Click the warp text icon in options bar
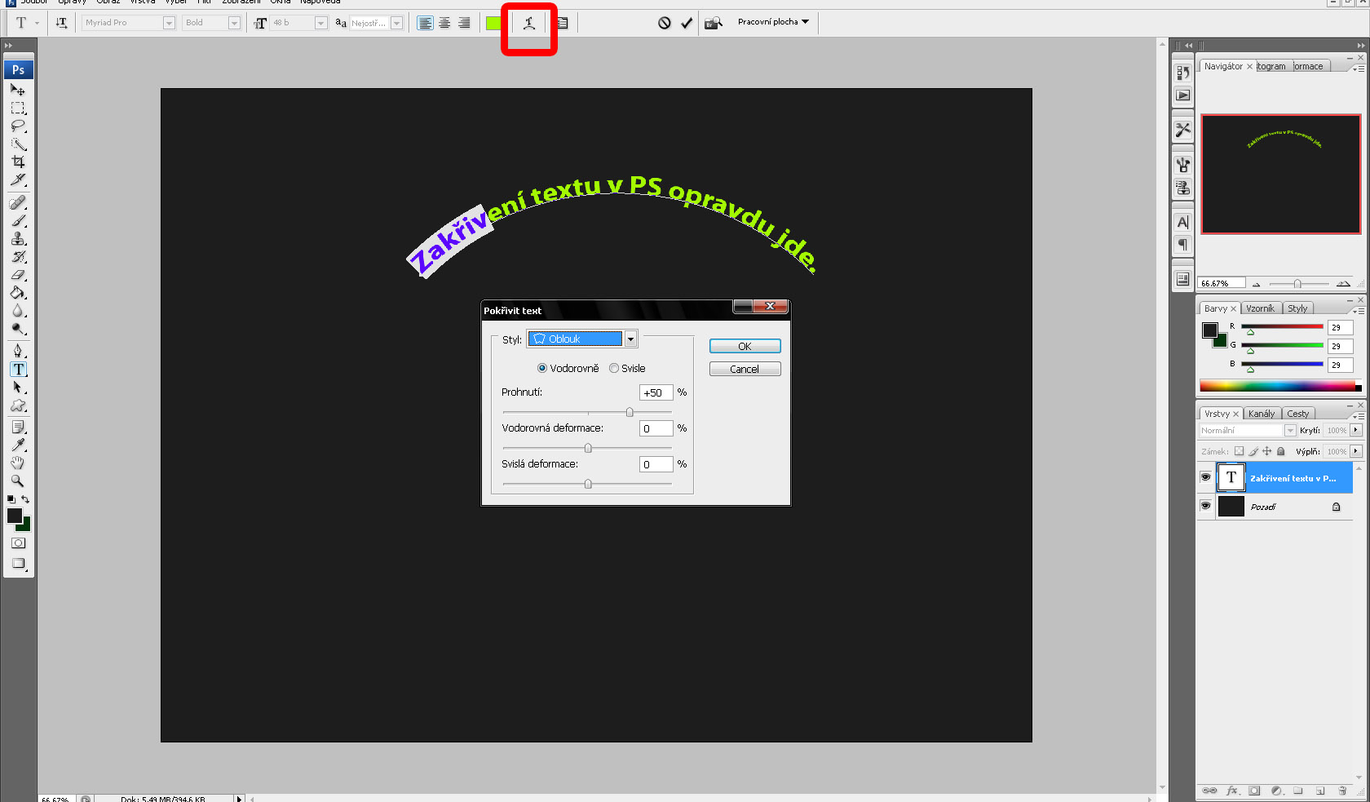 (529, 23)
